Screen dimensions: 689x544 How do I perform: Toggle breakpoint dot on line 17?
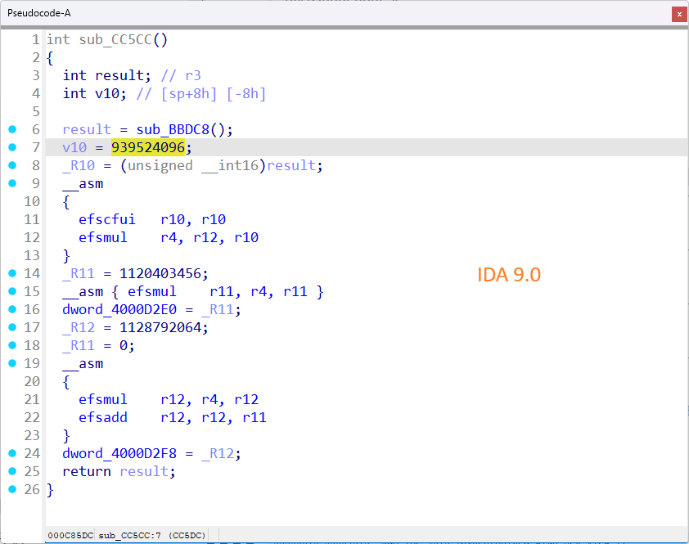(12, 327)
